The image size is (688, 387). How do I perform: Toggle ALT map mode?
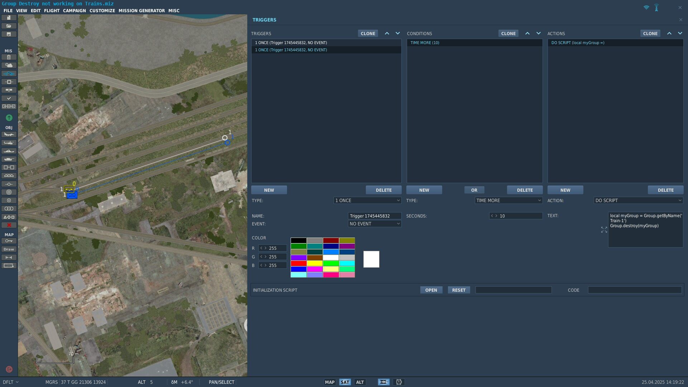pyautogui.click(x=360, y=382)
